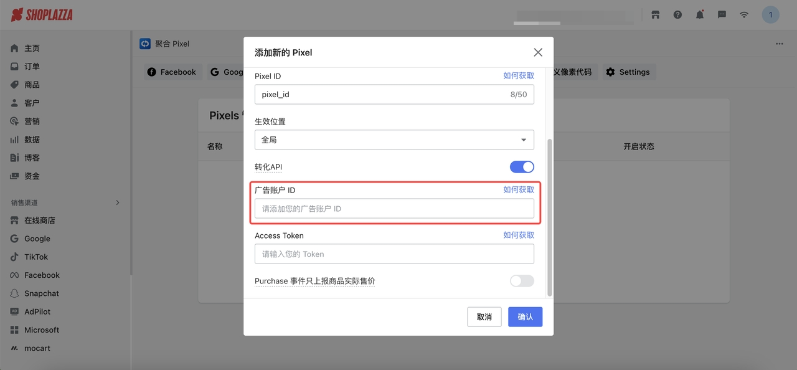Click the 确认 button
This screenshot has height=370, width=797.
click(x=525, y=317)
